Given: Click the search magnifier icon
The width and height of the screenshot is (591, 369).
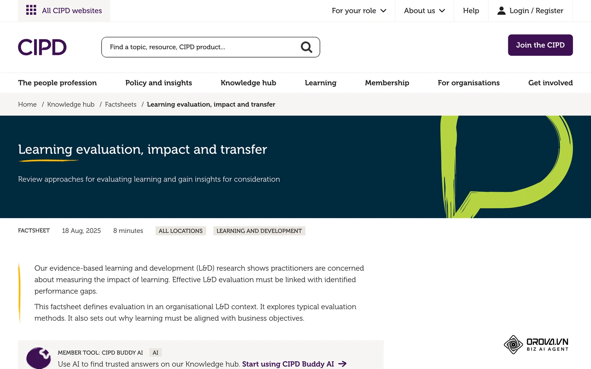Looking at the screenshot, I should [306, 47].
